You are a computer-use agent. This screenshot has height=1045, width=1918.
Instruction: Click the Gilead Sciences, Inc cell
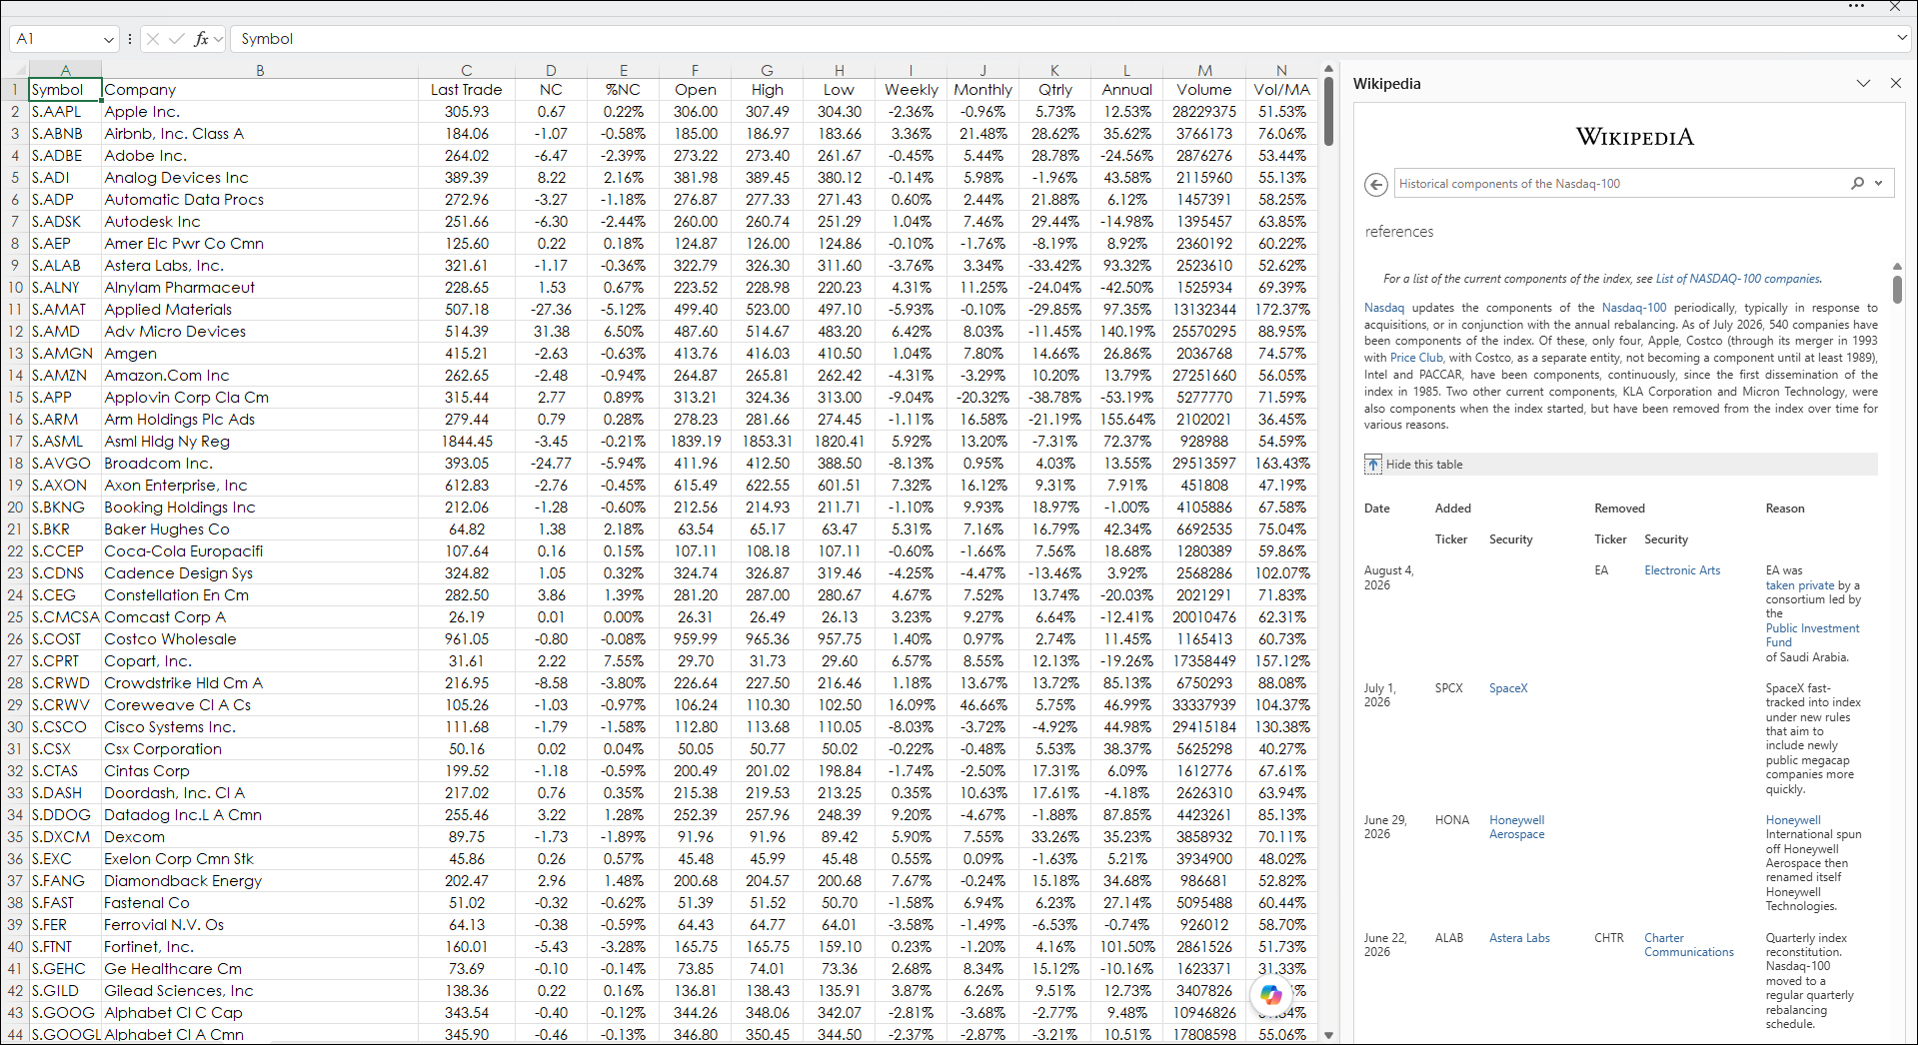260,991
